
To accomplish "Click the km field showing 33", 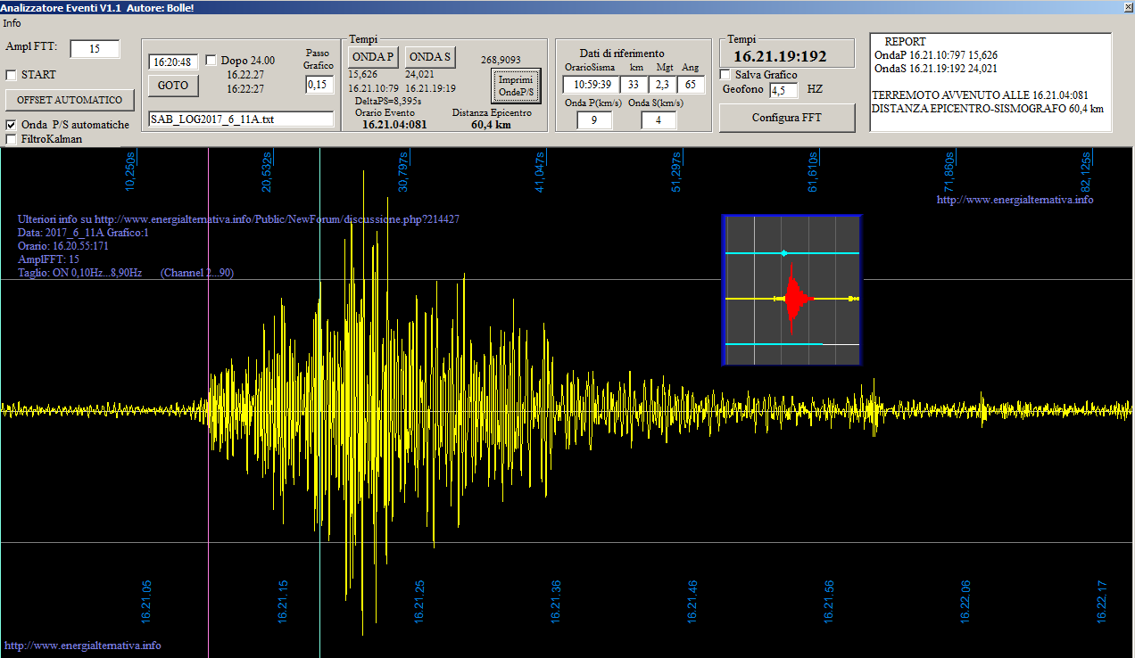I will coord(634,85).
